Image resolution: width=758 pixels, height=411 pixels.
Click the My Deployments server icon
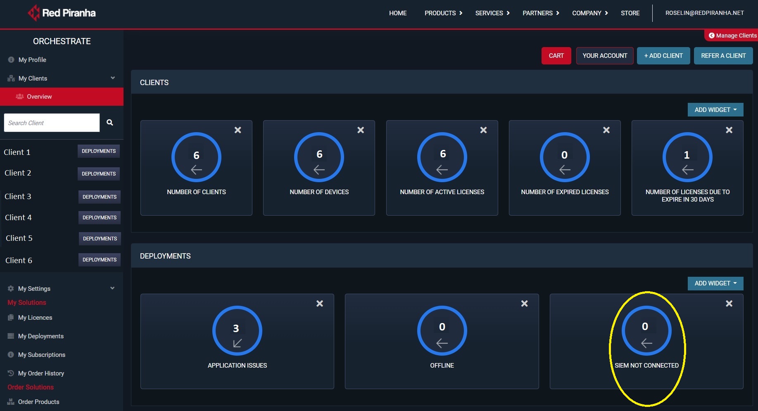pos(11,336)
